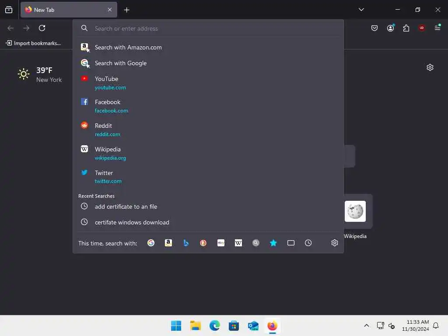Open Firefox account icon
Image resolution: width=448 pixels, height=336 pixels.
[x=391, y=28]
